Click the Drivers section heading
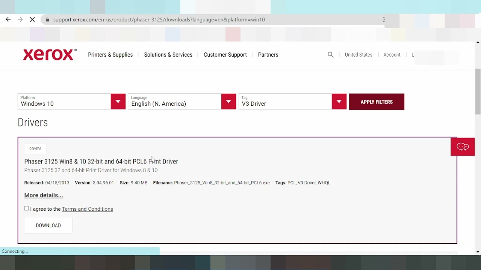 pyautogui.click(x=33, y=123)
